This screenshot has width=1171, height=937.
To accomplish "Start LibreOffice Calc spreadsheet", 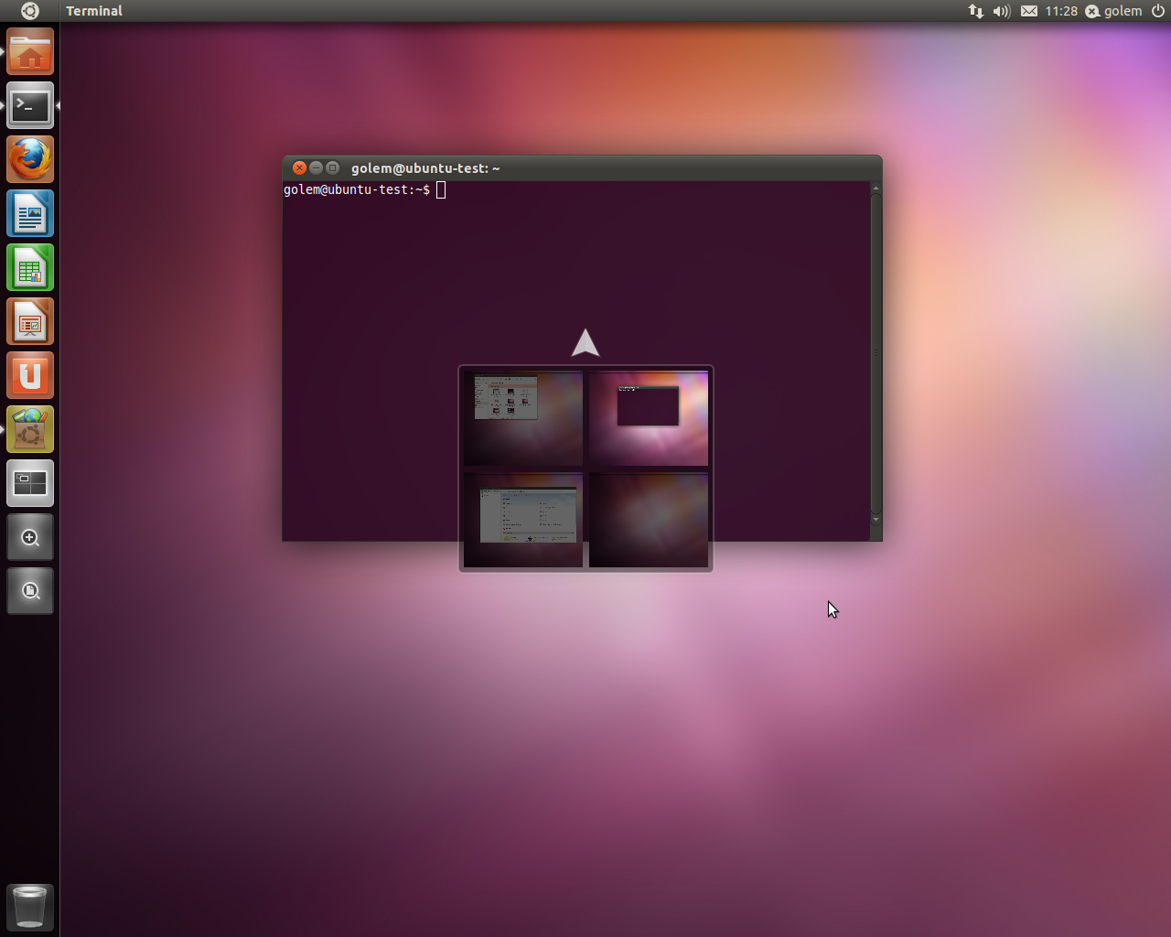I will (x=30, y=268).
